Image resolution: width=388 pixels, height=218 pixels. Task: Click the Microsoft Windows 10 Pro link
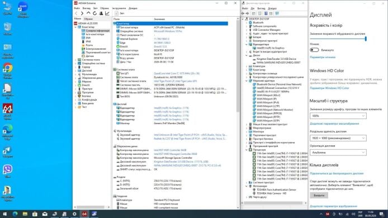point(168,31)
